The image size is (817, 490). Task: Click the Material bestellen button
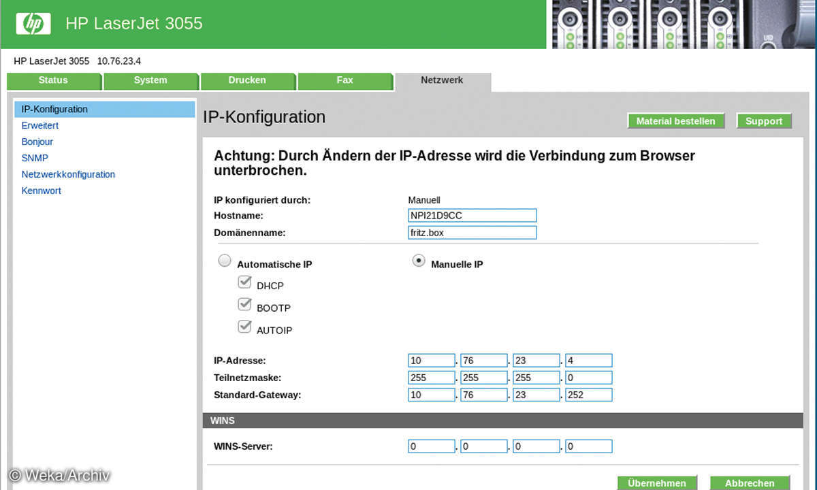tap(676, 121)
